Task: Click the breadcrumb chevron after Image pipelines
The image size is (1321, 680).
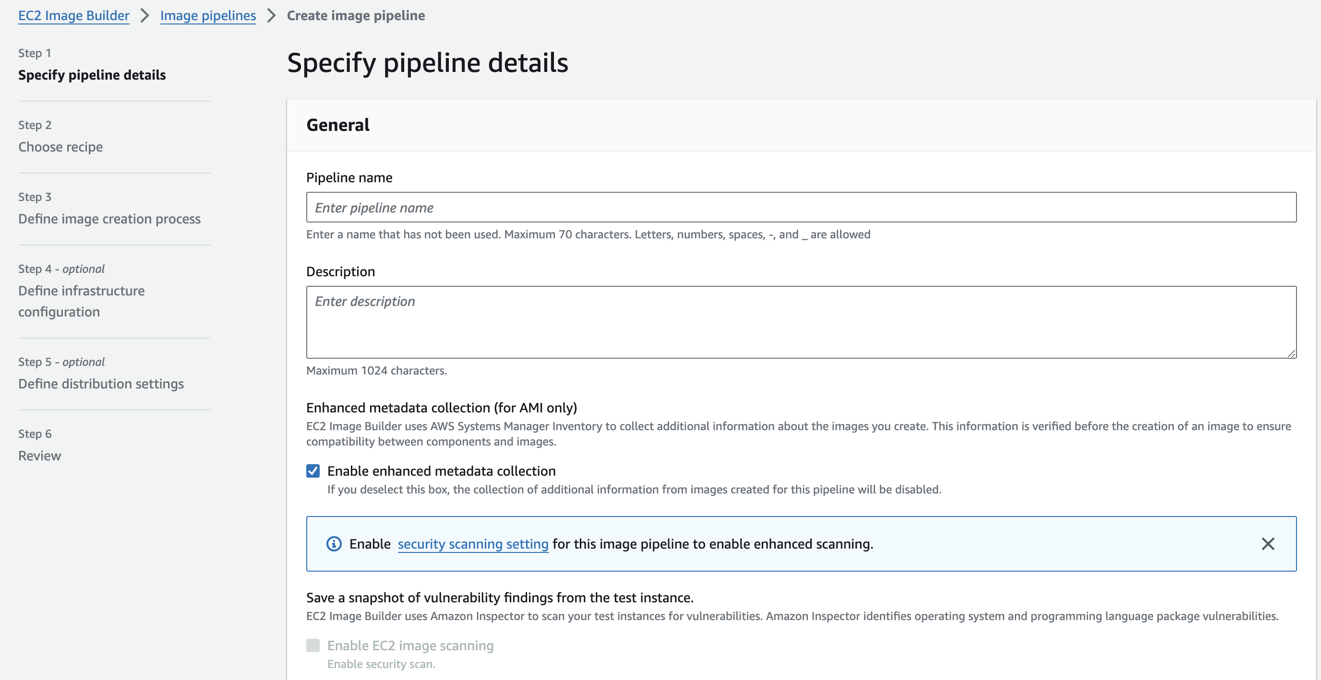Action: pos(271,15)
